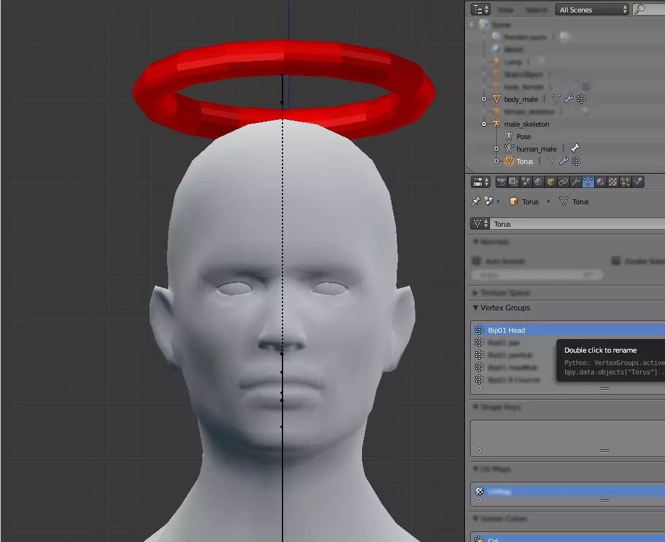Viewport: 665px width, 542px height.
Task: Open the All Scenes display dropdown
Action: [x=592, y=9]
